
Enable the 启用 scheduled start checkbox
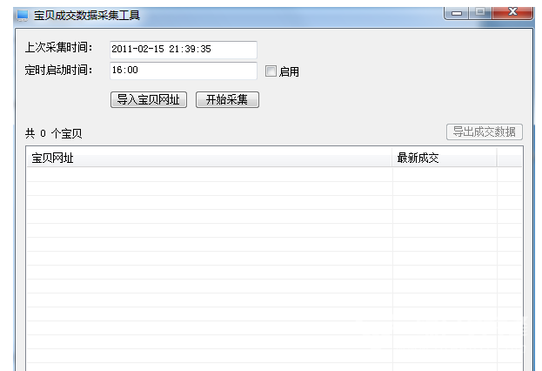pyautogui.click(x=271, y=71)
